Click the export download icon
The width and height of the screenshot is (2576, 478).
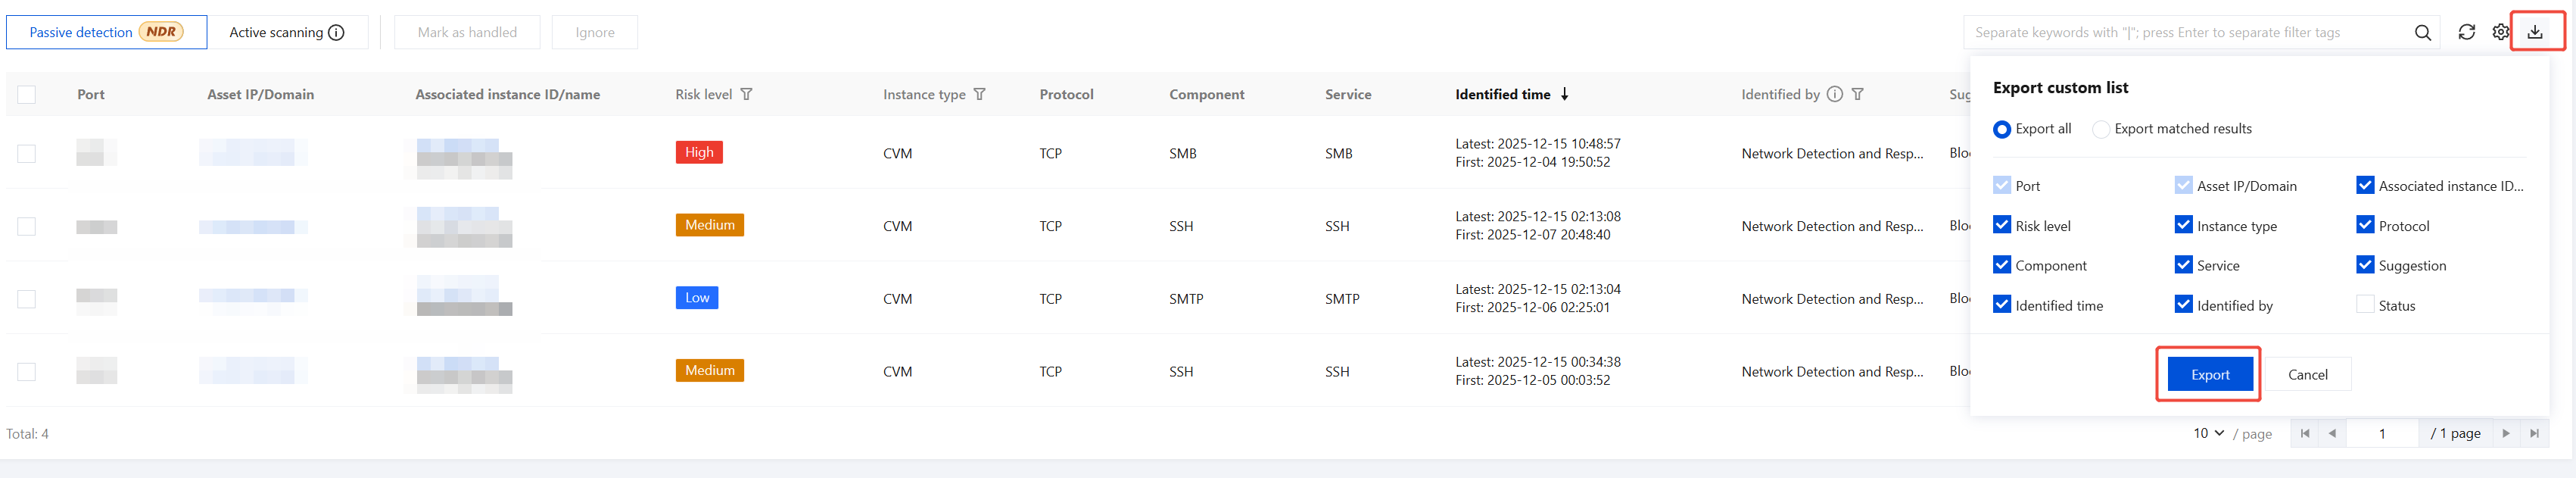point(2535,32)
